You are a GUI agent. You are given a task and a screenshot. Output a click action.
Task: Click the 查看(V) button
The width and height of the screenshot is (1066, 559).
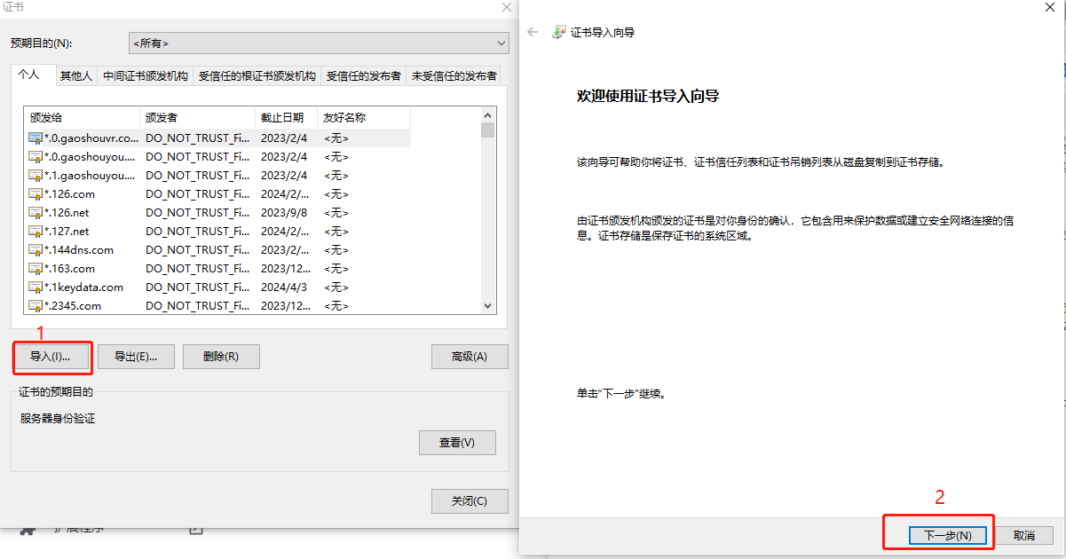pos(457,442)
